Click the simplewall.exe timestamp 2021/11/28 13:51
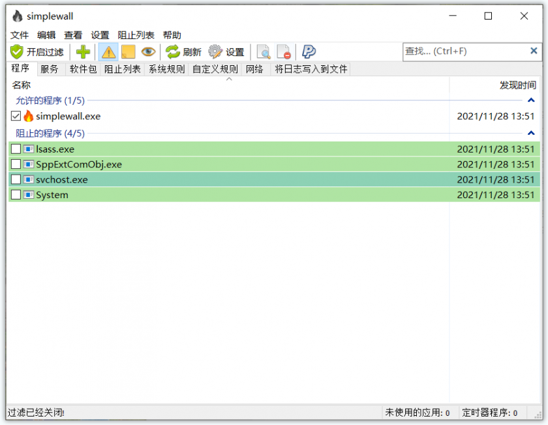The image size is (548, 425). click(x=496, y=116)
